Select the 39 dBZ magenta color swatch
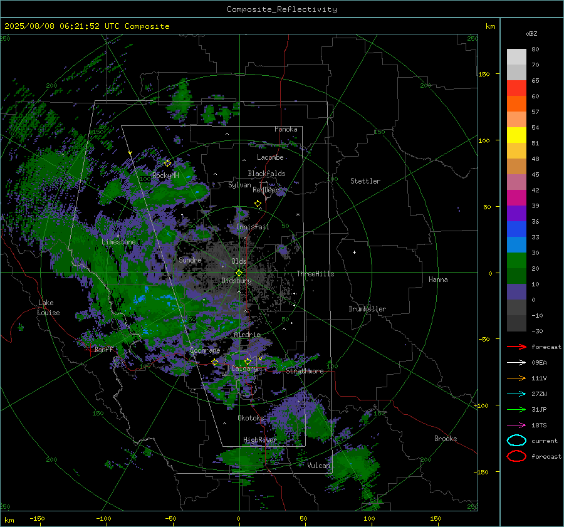Screen dimensions: 564x527 pos(516,197)
